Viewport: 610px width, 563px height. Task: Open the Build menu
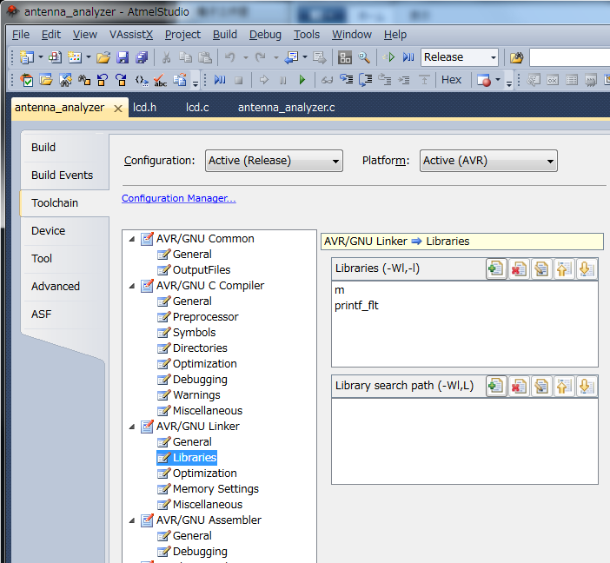point(225,35)
